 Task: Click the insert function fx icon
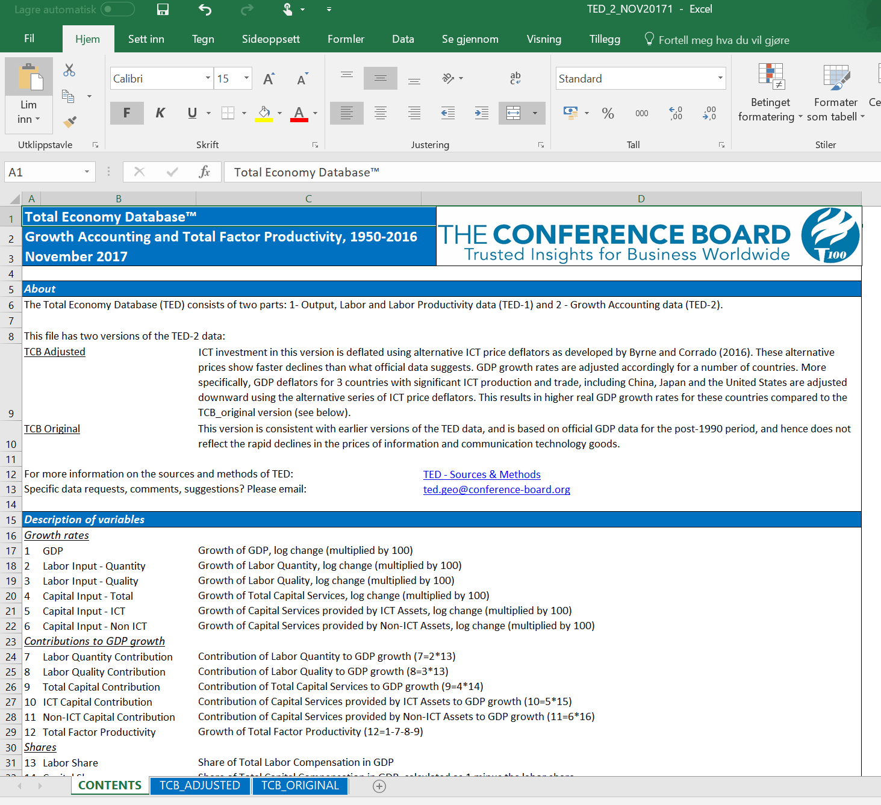point(205,172)
